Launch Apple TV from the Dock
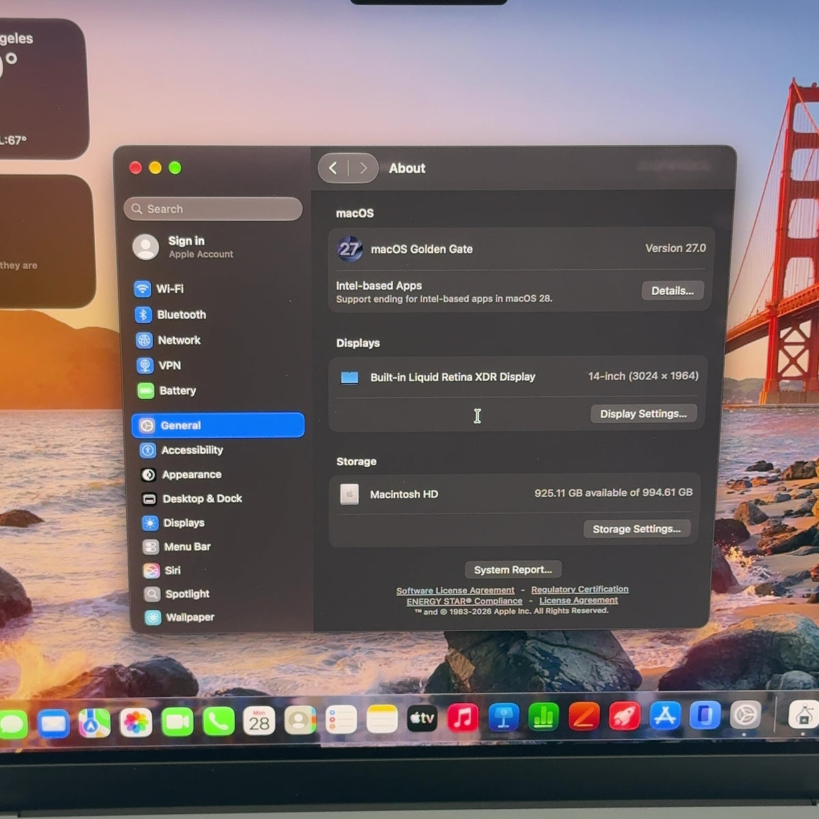The image size is (819, 819). point(422,718)
